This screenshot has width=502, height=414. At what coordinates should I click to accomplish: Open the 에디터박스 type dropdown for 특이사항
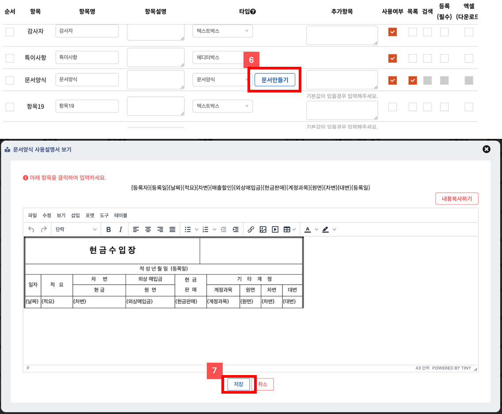pos(222,57)
